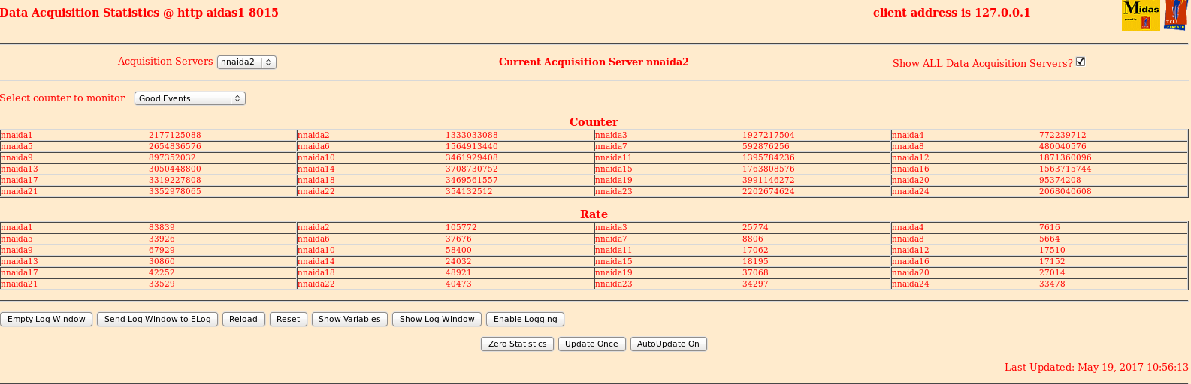Select counter value 480040576

tap(1063, 147)
